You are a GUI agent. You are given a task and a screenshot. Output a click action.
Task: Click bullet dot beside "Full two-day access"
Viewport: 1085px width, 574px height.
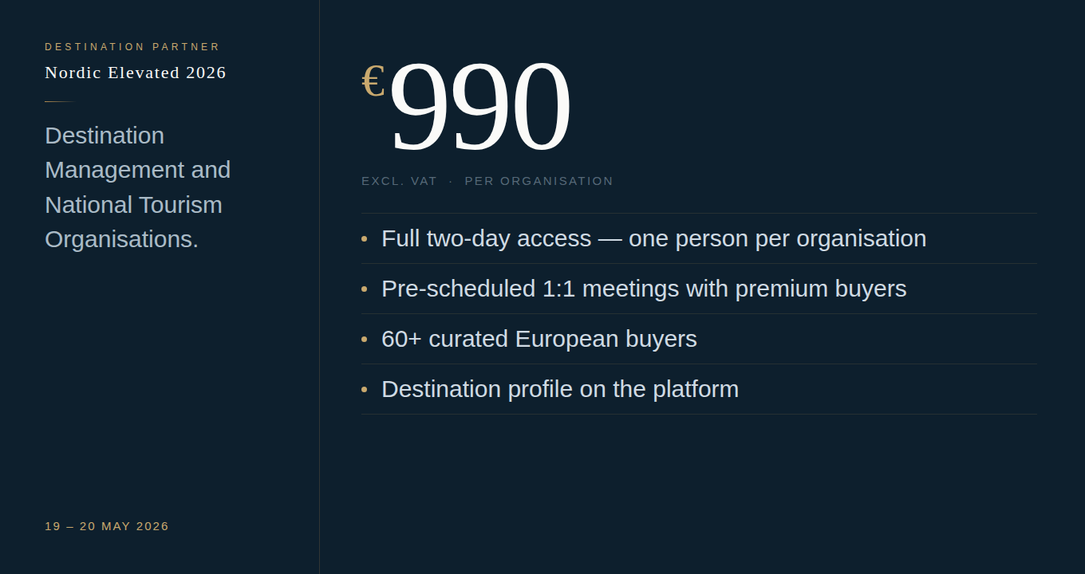[365, 238]
